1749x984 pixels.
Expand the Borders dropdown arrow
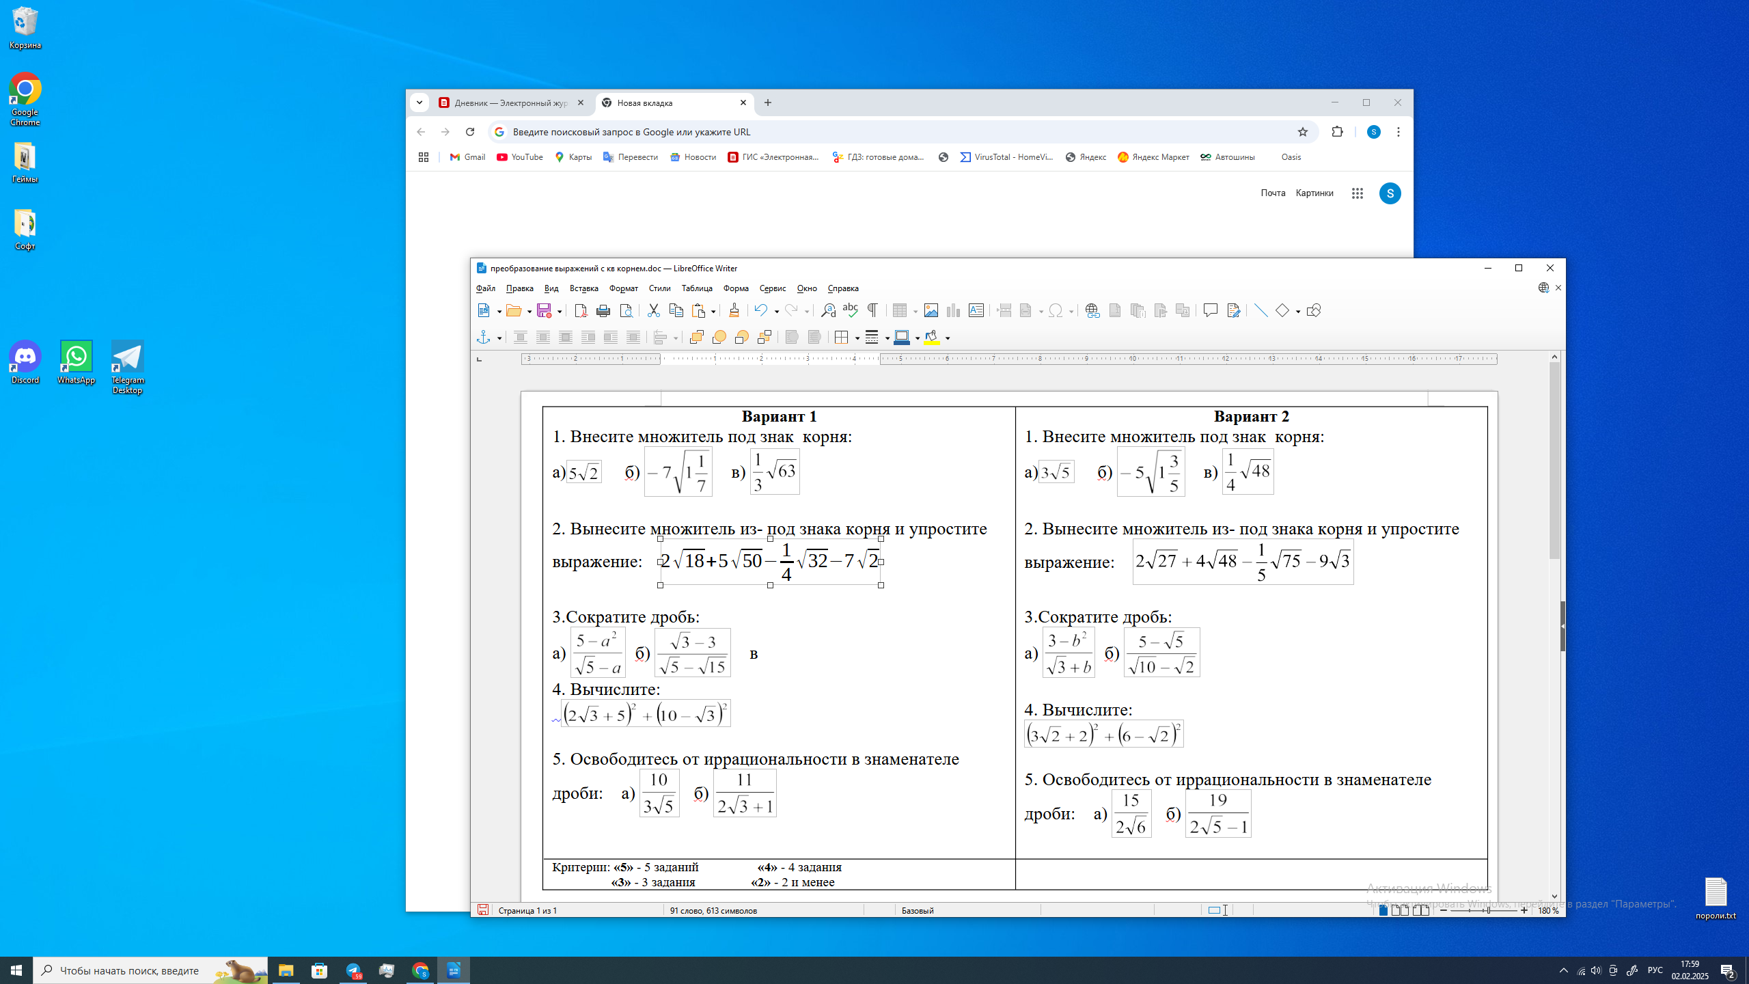click(856, 338)
